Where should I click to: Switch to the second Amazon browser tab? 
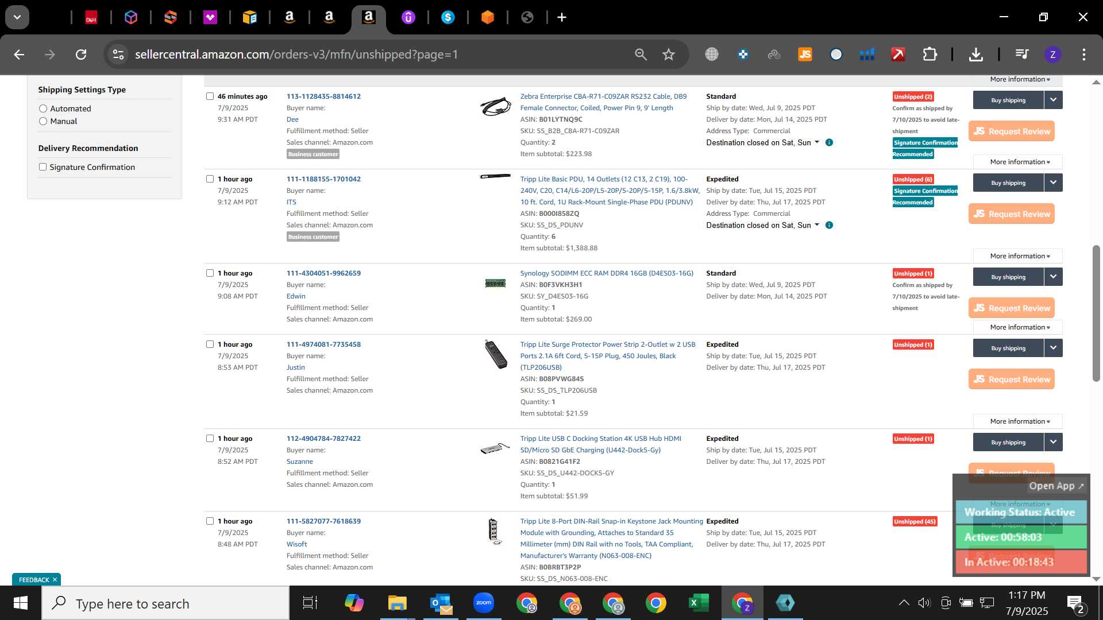tap(329, 17)
